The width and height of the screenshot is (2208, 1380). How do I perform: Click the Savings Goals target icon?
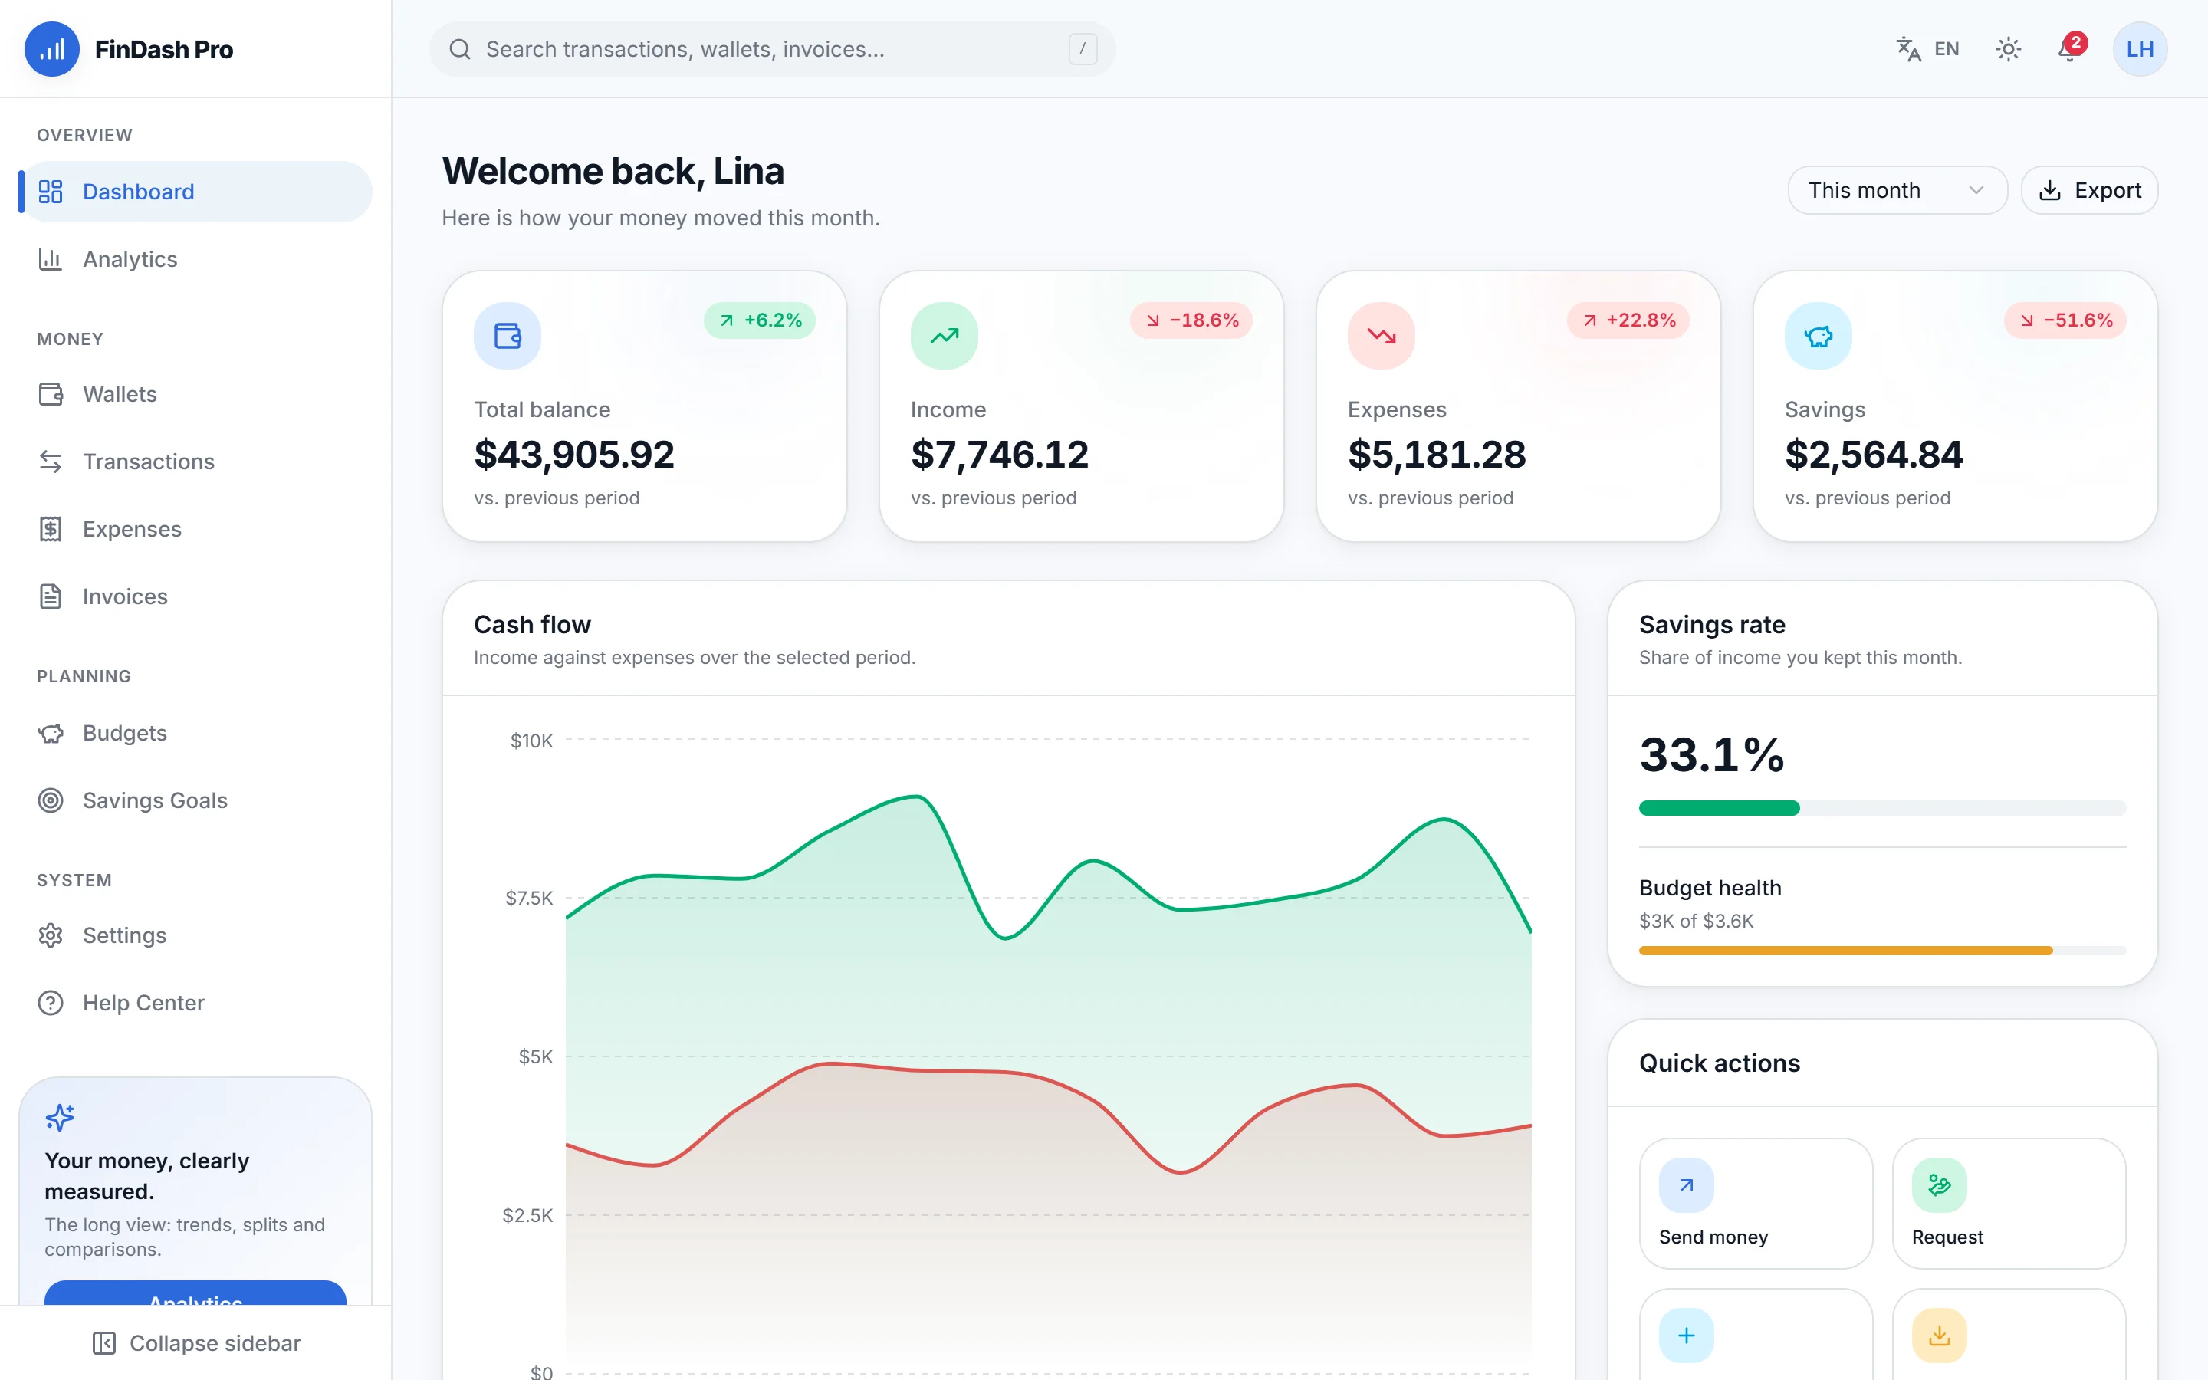[51, 800]
